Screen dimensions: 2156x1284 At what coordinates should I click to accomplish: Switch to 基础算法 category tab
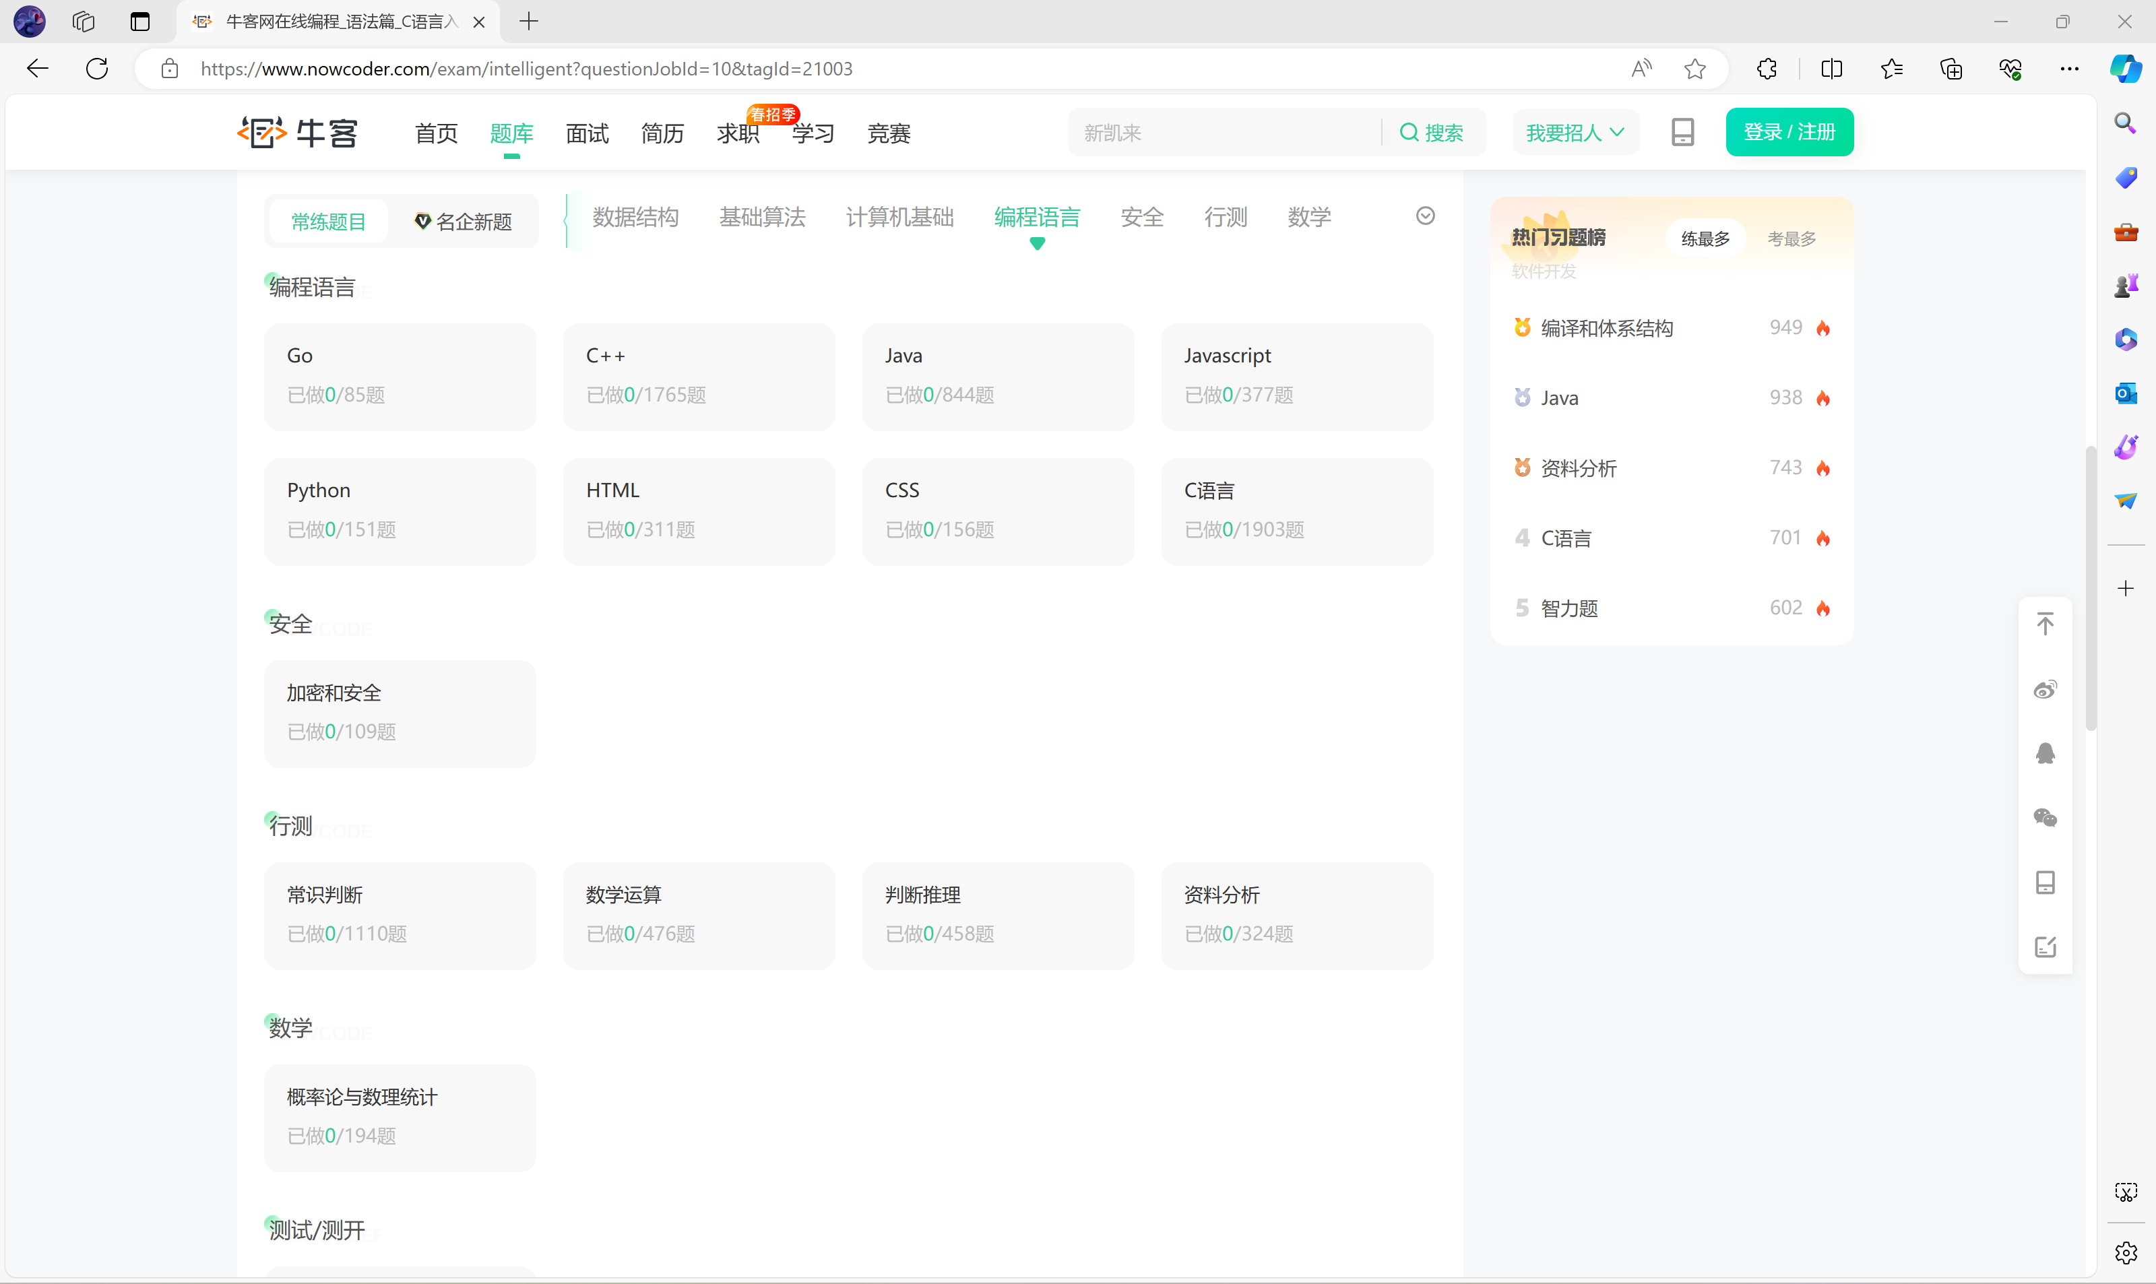[761, 216]
